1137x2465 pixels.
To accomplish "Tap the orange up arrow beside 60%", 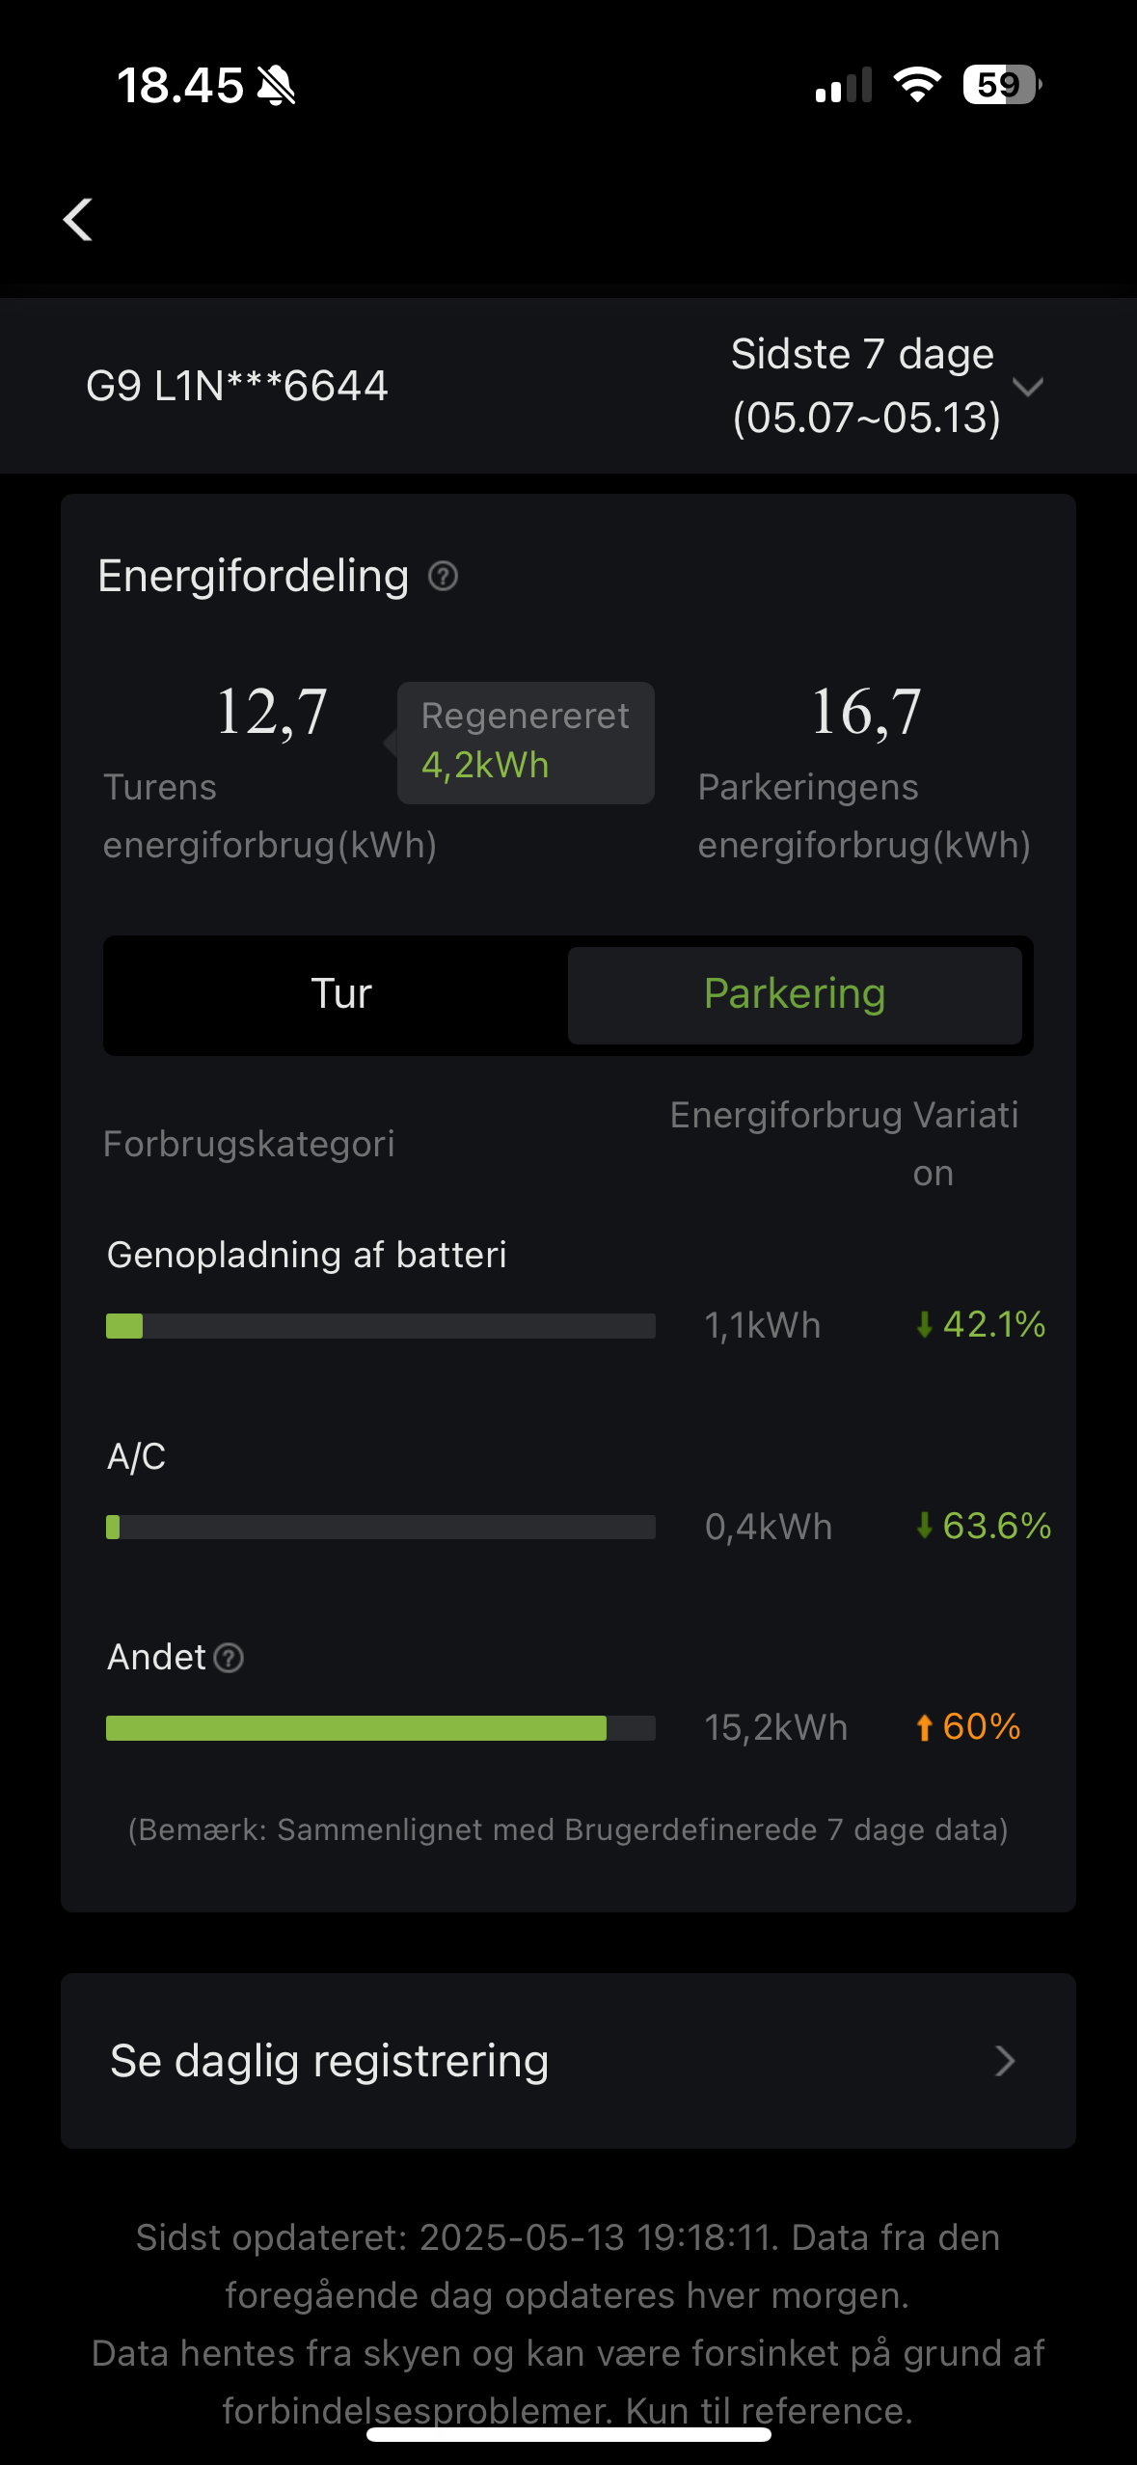I will click(924, 1727).
